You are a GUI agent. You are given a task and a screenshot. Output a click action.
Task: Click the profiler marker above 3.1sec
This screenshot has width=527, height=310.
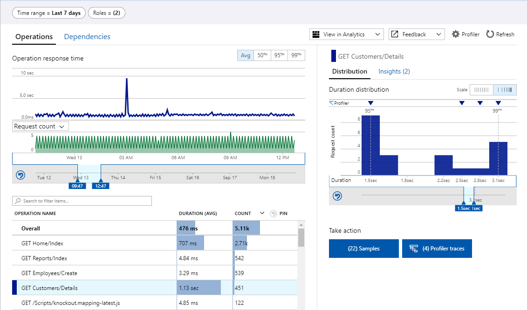(499, 103)
